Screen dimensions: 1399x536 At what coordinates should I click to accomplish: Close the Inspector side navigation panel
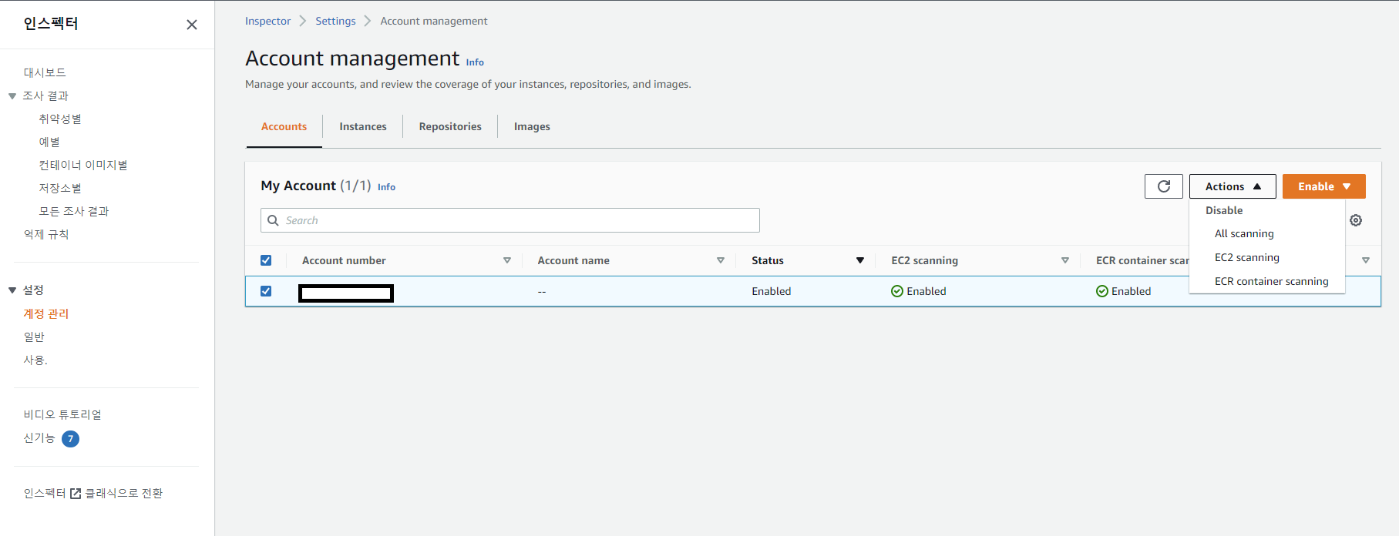click(192, 25)
